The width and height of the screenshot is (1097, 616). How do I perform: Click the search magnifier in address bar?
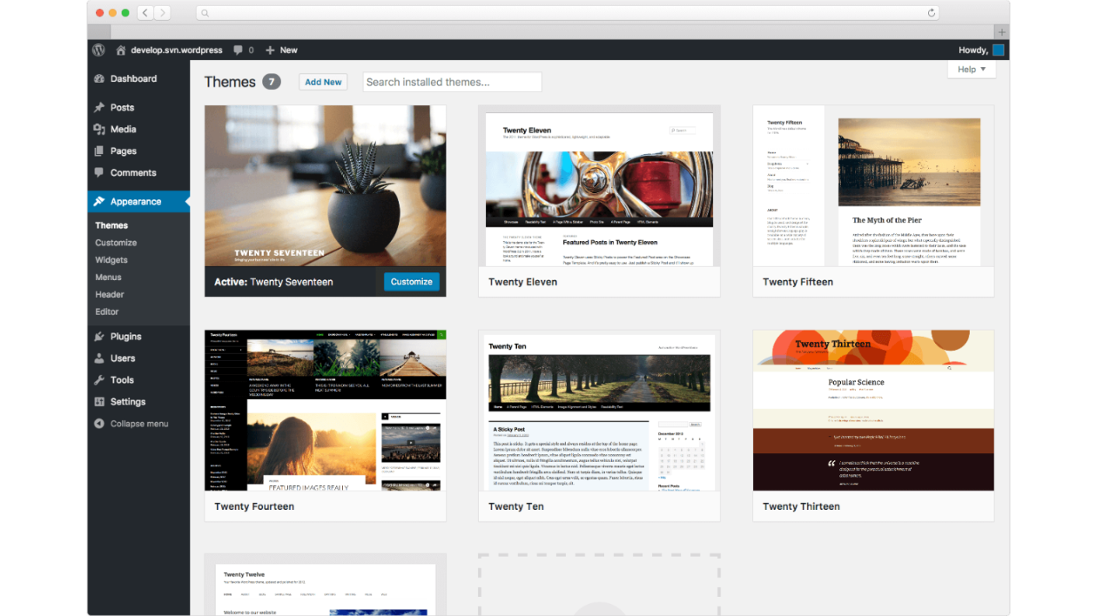tap(205, 13)
